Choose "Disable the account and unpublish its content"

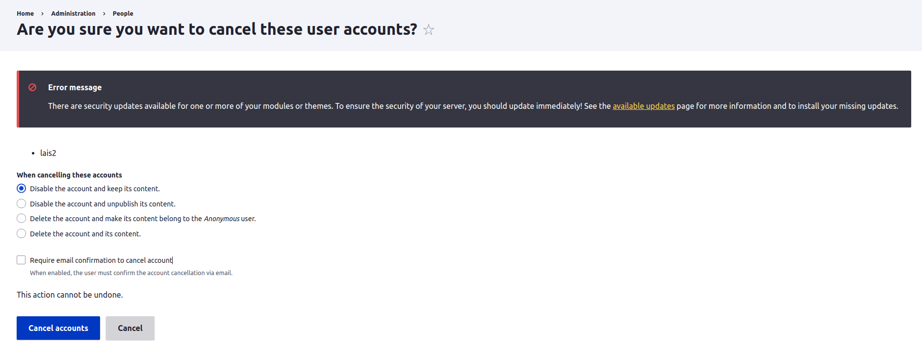point(22,203)
